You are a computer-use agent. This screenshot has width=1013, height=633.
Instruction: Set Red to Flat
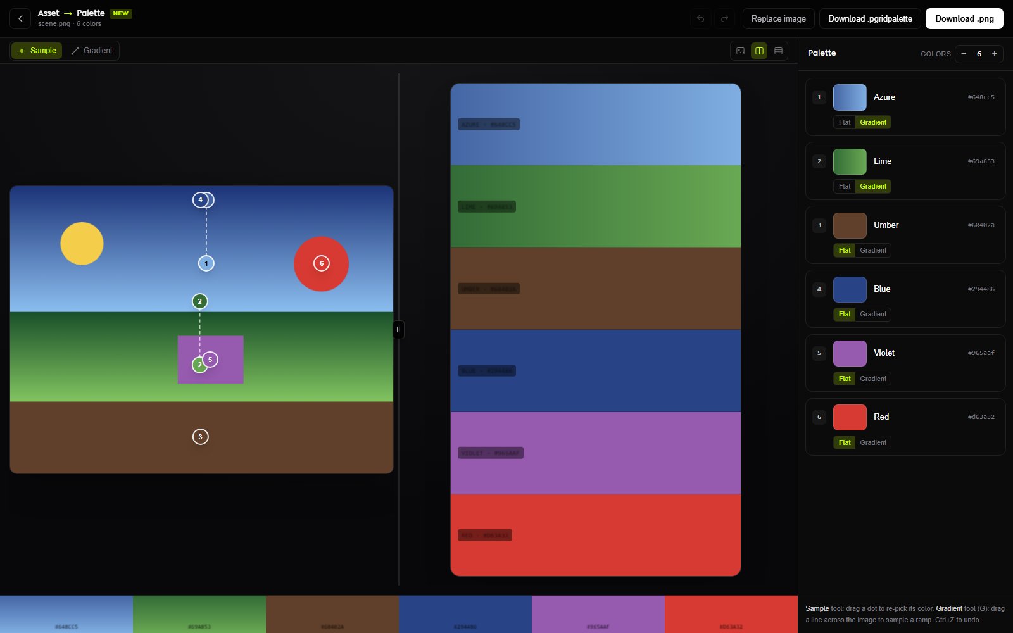[x=845, y=442]
